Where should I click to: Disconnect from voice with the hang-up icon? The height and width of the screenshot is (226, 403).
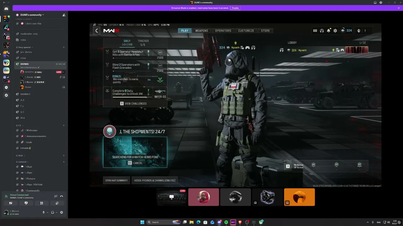point(61,196)
